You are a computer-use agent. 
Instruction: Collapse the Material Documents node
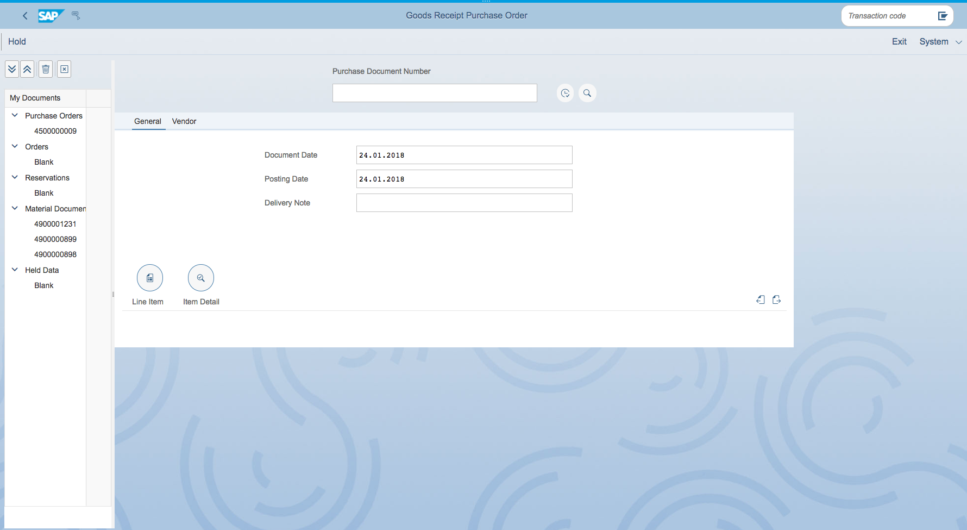click(15, 208)
